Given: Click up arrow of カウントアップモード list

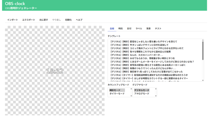Looking at the screenshot, I should pyautogui.click(x=131, y=89).
